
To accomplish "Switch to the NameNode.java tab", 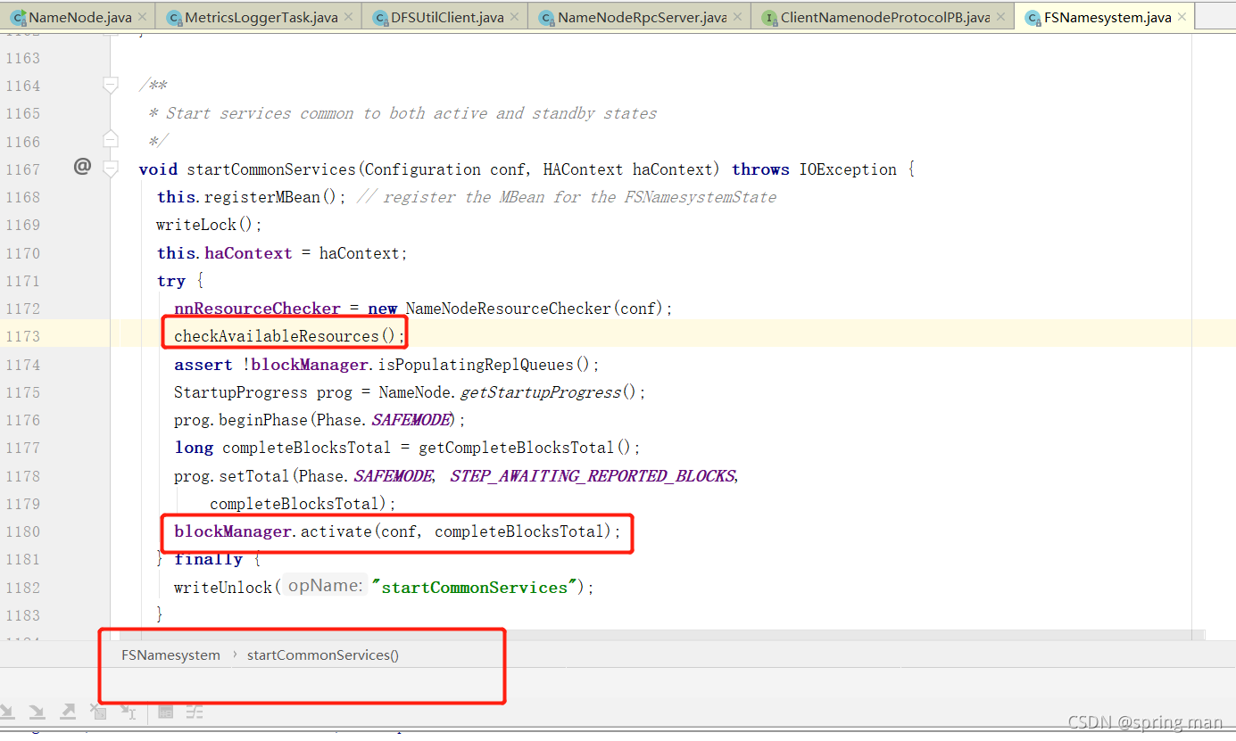I will tap(79, 17).
